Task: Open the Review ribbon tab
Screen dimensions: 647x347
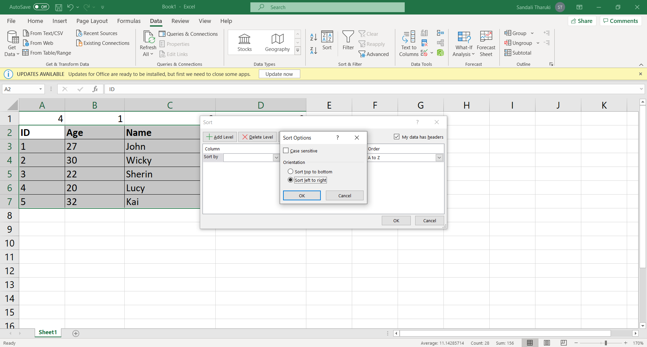Action: click(180, 21)
